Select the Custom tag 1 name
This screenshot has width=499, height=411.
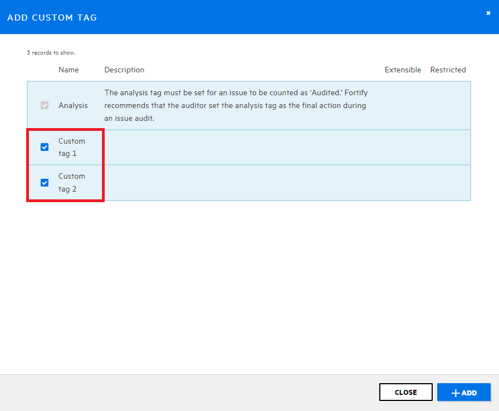[x=72, y=147]
